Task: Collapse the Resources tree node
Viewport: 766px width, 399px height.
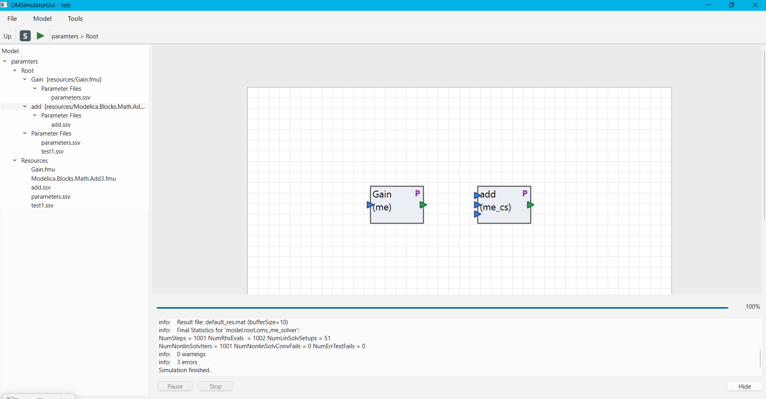Action: (15, 161)
